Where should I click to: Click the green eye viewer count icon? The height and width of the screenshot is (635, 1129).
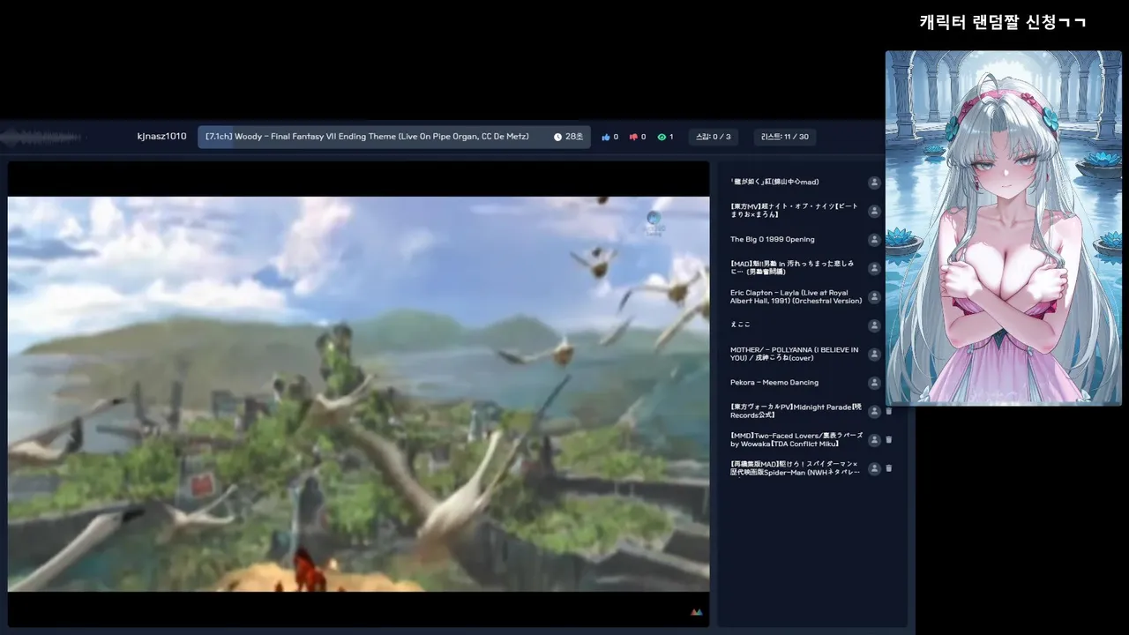pyautogui.click(x=662, y=137)
